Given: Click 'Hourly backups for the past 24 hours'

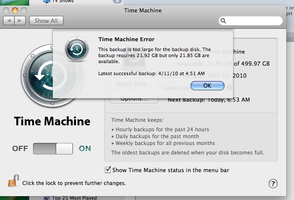Looking at the screenshot, I should tap(162, 130).
